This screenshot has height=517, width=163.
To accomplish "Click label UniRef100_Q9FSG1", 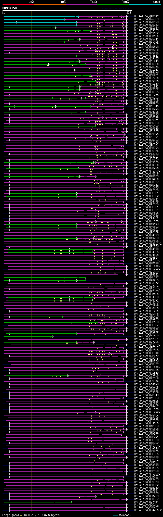I will click(x=146, y=193).
